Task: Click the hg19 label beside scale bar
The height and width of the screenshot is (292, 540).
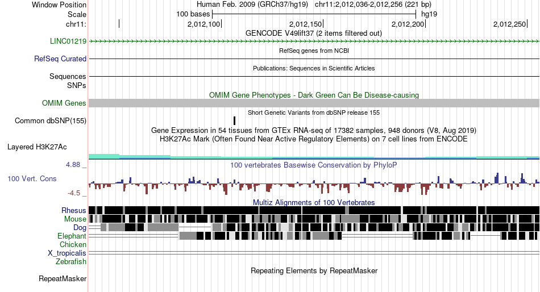Action: (429, 14)
